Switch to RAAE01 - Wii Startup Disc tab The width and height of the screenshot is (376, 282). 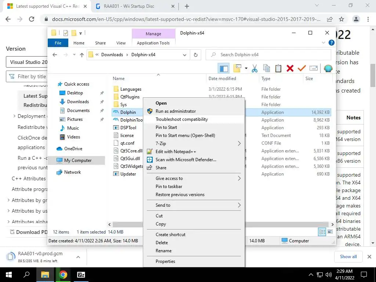(x=135, y=6)
